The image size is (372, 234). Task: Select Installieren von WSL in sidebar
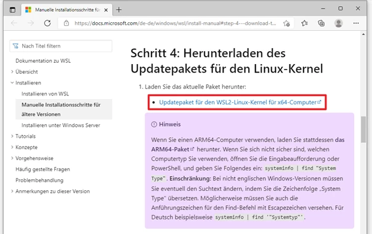click(45, 94)
